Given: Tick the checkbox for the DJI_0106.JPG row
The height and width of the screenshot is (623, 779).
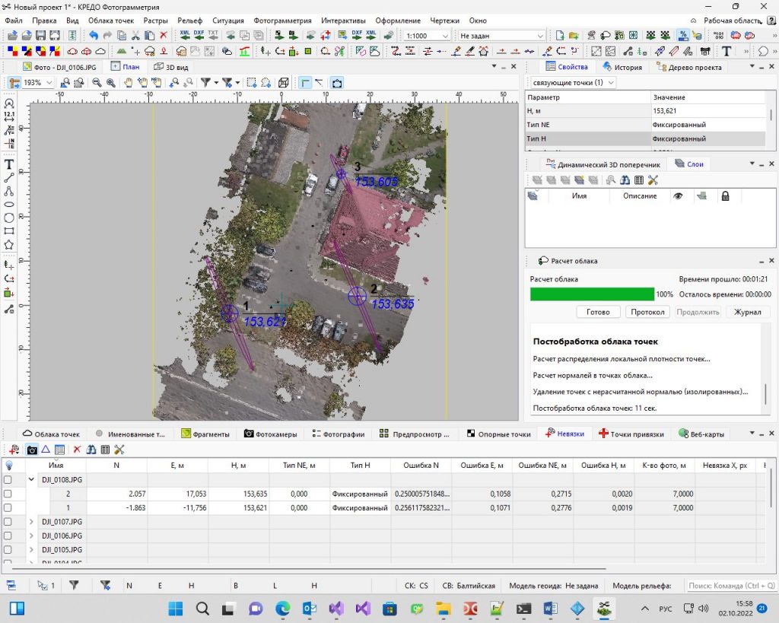Looking at the screenshot, I should pos(8,536).
